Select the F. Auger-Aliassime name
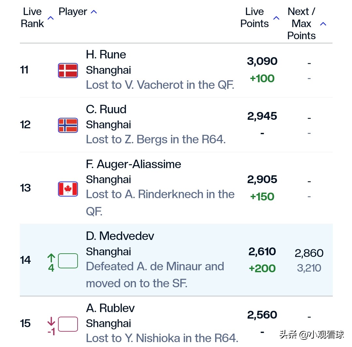Screen dimensions: 352x347 133,164
